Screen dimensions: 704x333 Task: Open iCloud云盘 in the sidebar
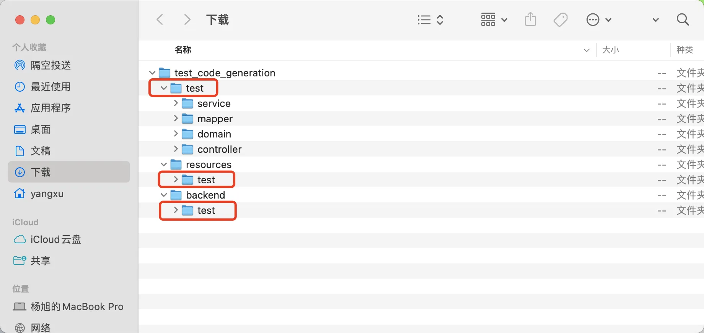69,239
